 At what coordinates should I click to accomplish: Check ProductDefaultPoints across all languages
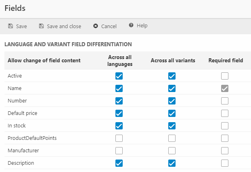[119, 138]
